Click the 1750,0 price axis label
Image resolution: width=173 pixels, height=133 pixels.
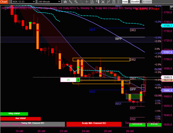click(x=168, y=12)
